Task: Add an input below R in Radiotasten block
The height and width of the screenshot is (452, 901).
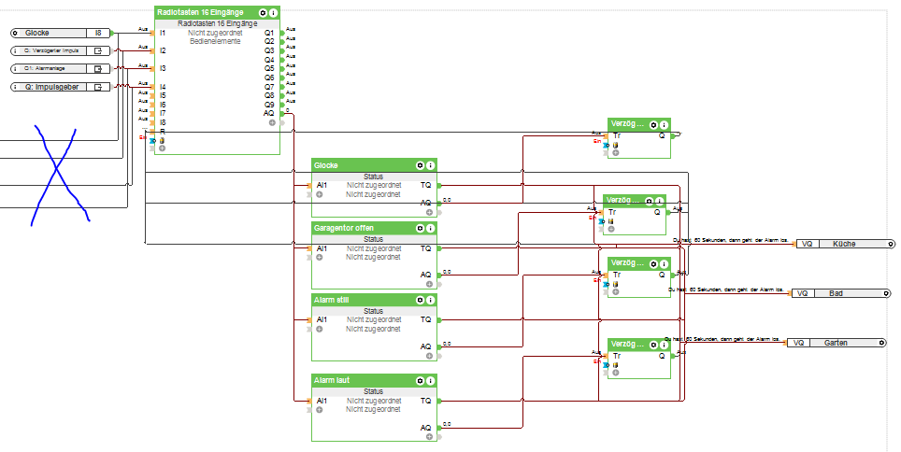Action: (x=162, y=148)
